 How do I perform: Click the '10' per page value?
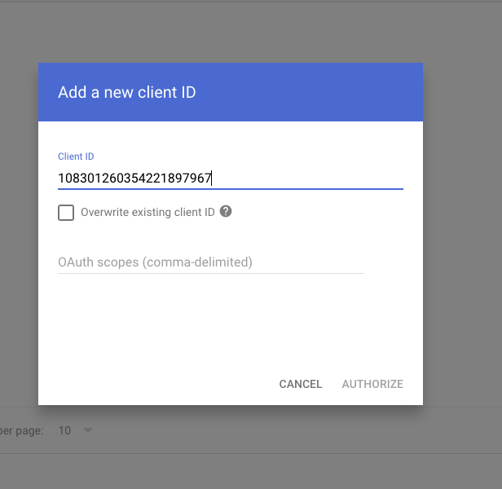[x=65, y=430]
